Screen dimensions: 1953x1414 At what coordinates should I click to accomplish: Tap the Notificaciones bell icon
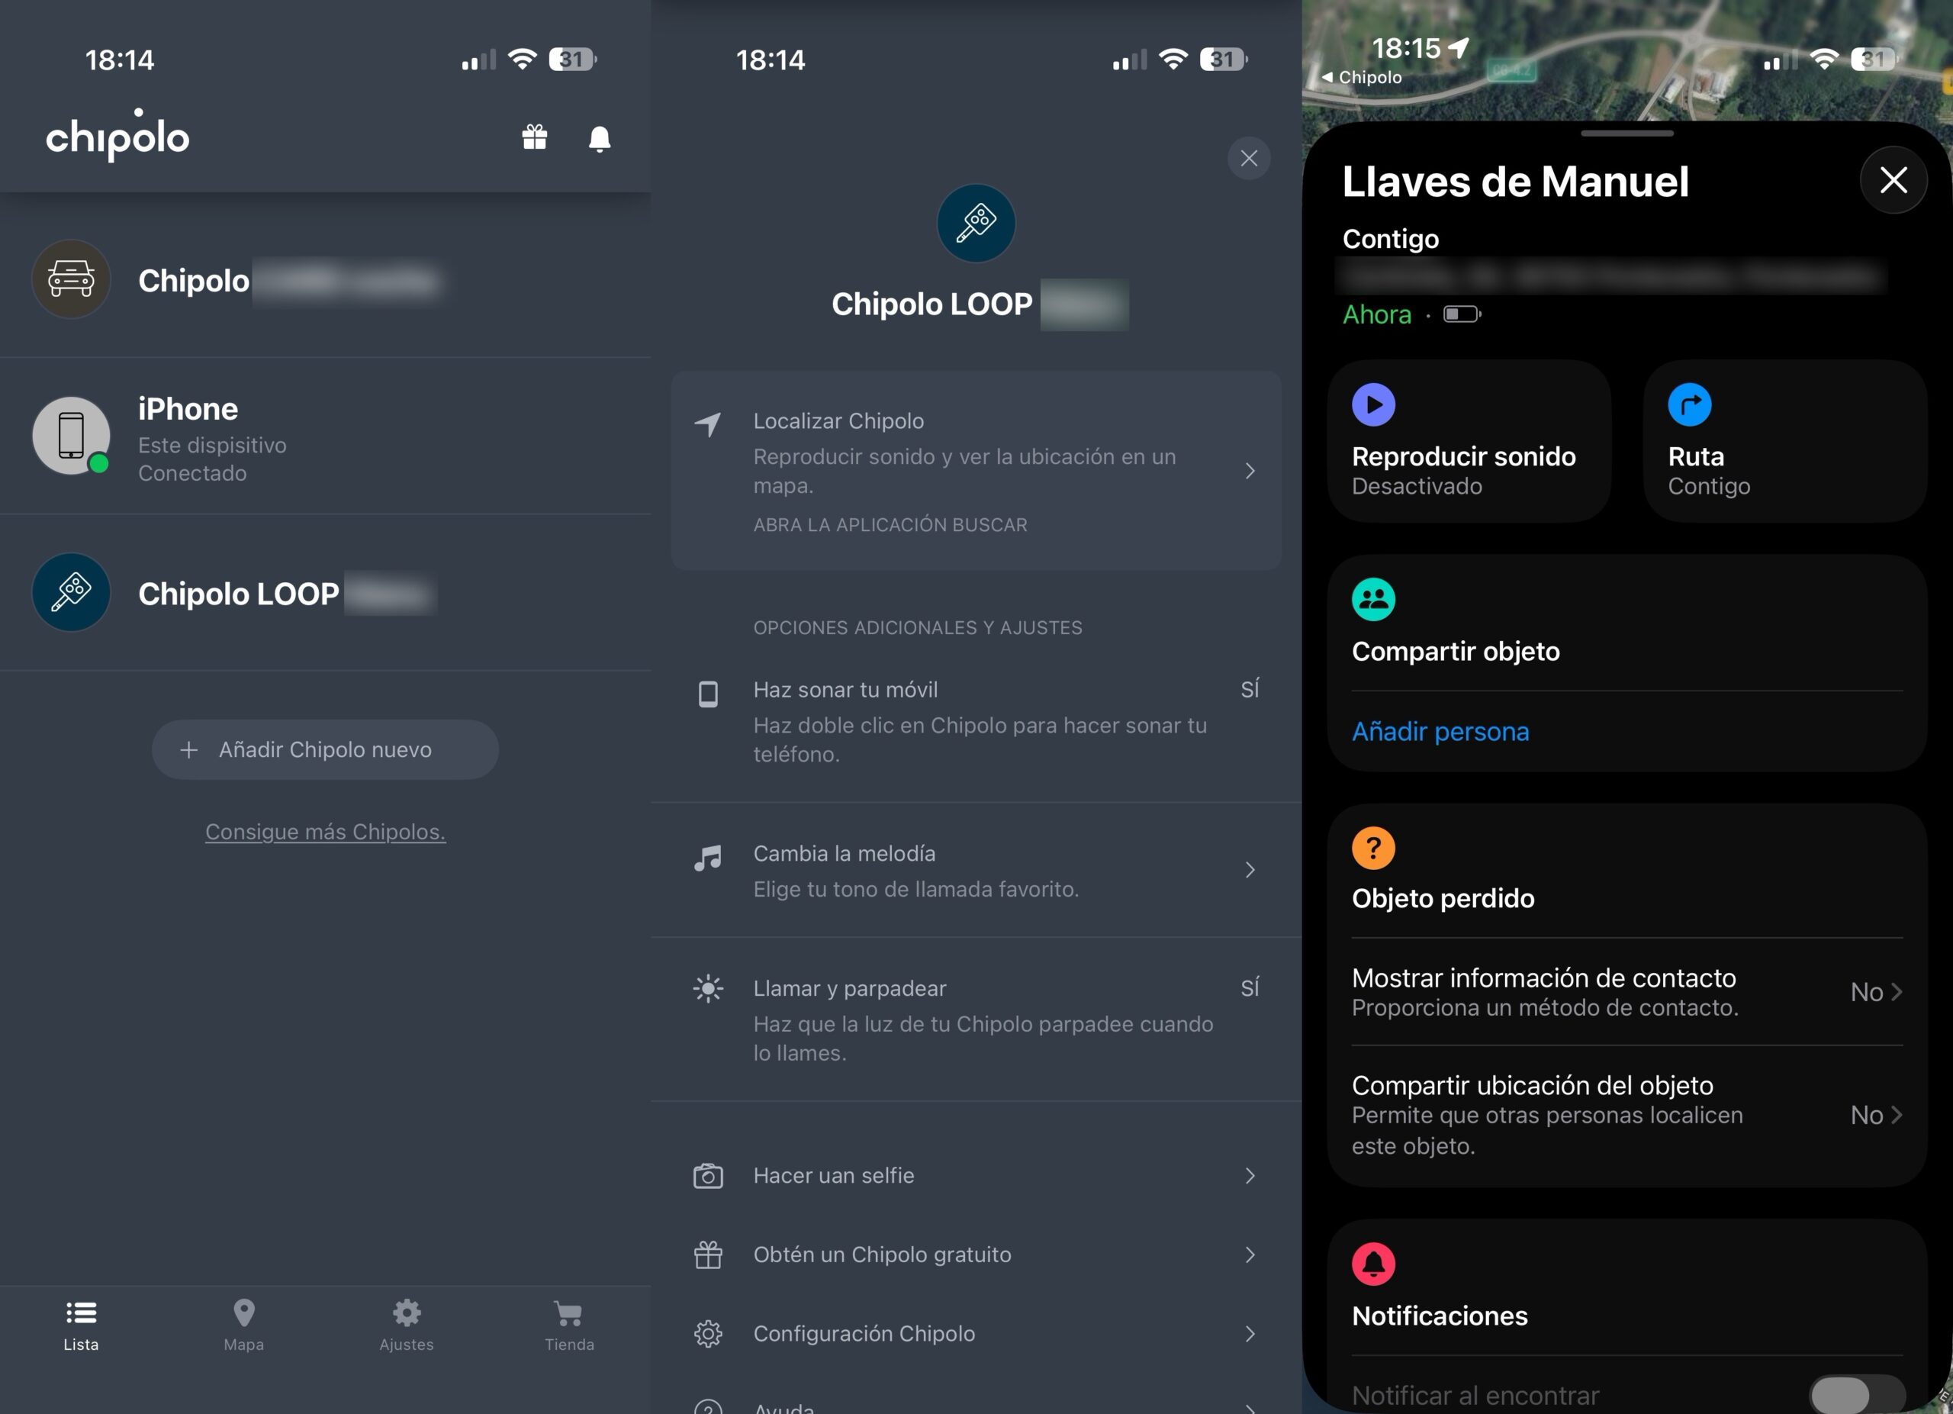(1373, 1264)
